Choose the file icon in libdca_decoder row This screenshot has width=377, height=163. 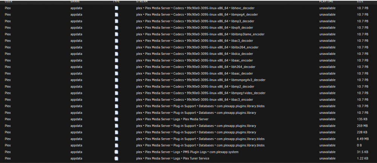(116, 54)
